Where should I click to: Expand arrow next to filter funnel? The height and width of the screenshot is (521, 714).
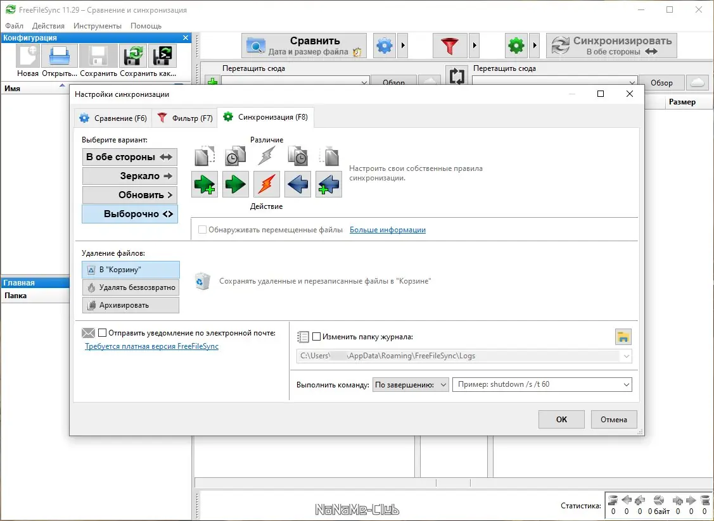474,46
